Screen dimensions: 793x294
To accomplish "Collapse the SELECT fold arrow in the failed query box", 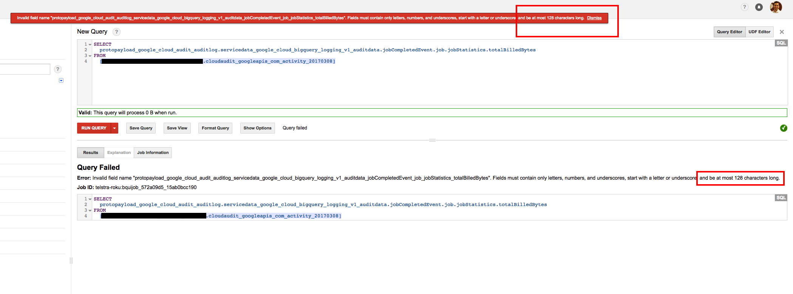I will [90, 199].
